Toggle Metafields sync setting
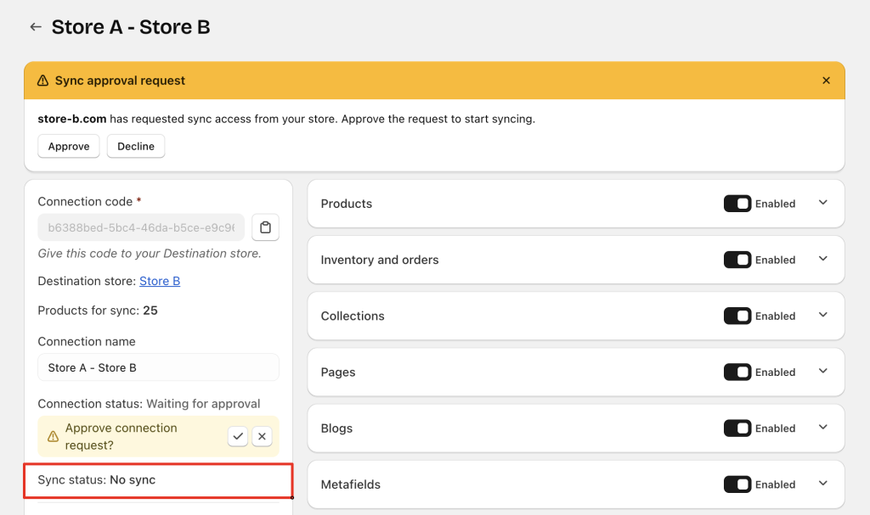 tap(737, 484)
